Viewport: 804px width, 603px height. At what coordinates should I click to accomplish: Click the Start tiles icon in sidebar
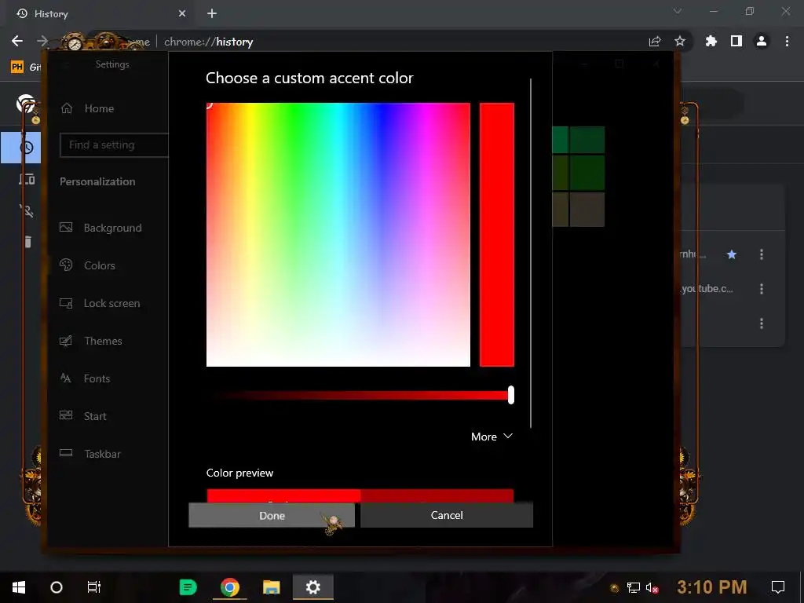click(x=66, y=415)
